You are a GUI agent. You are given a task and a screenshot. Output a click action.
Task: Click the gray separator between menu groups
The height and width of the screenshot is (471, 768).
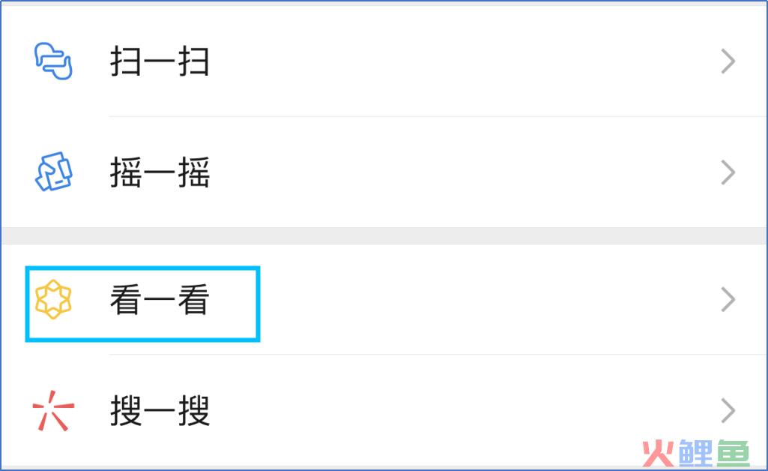(384, 235)
